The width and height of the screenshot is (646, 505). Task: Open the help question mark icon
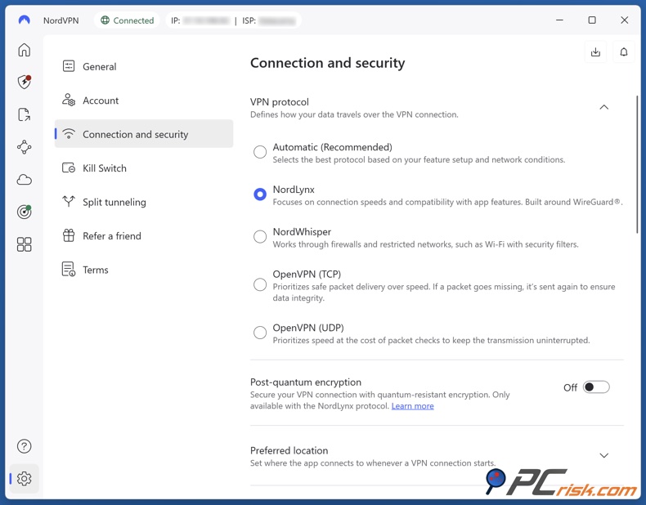[x=25, y=446]
